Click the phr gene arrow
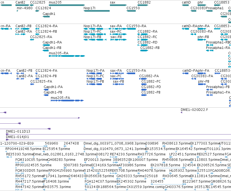 coord(202,5)
